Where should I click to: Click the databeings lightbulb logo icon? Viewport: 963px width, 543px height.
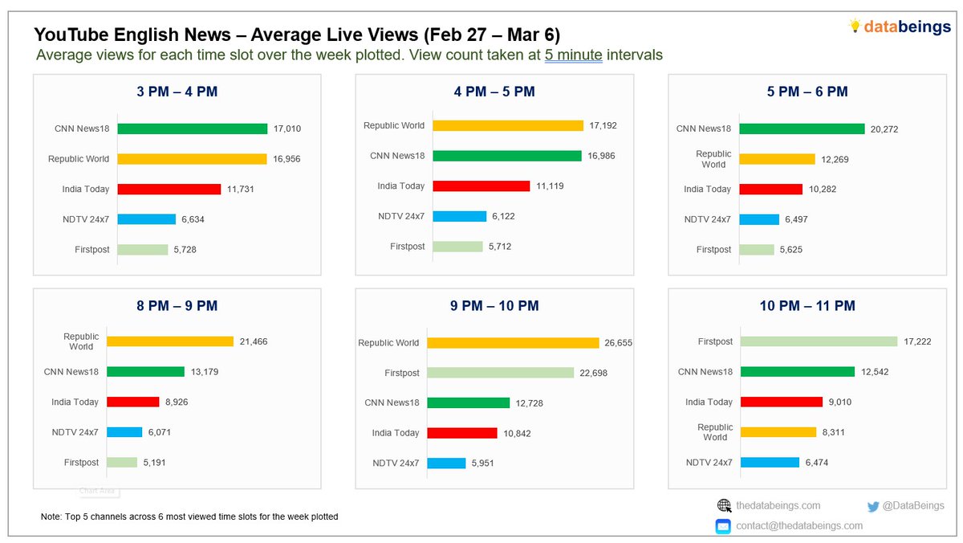click(x=855, y=26)
